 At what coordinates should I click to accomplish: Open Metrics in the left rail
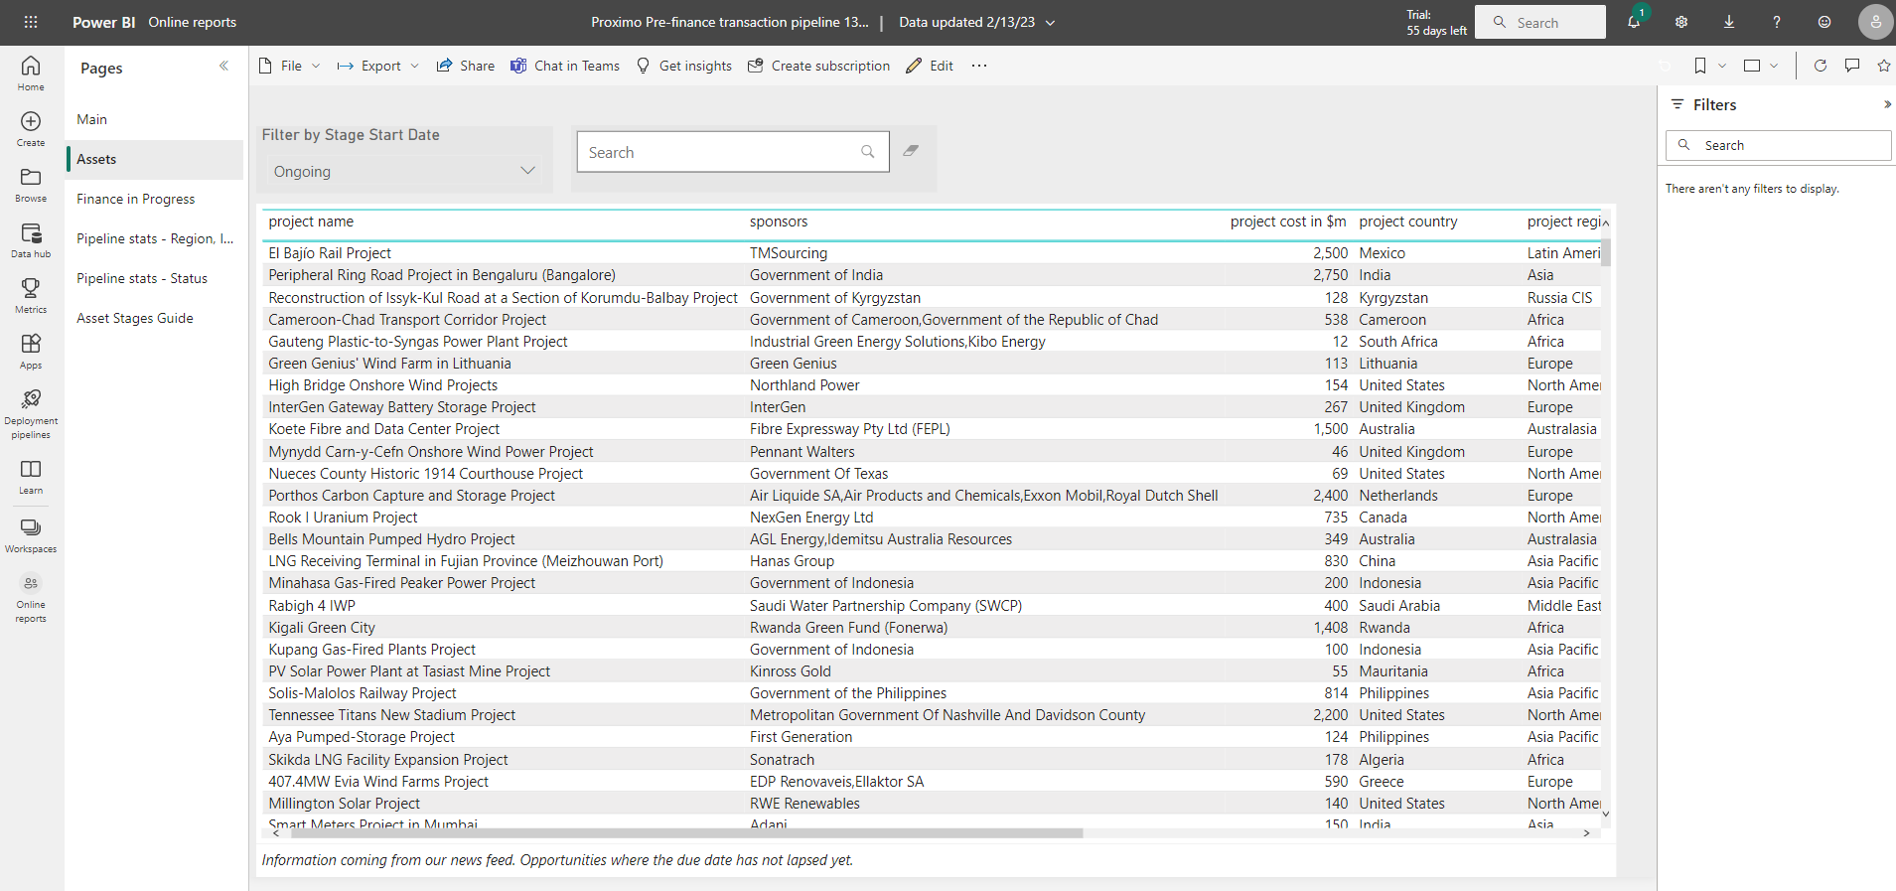[31, 296]
